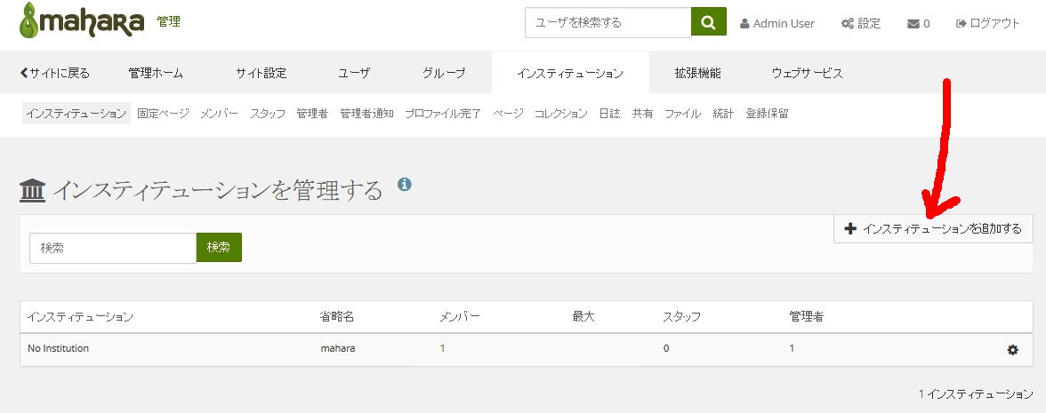Image resolution: width=1046 pixels, height=413 pixels.
Task: Focus the ユーザを検索する search field
Action: (607, 23)
